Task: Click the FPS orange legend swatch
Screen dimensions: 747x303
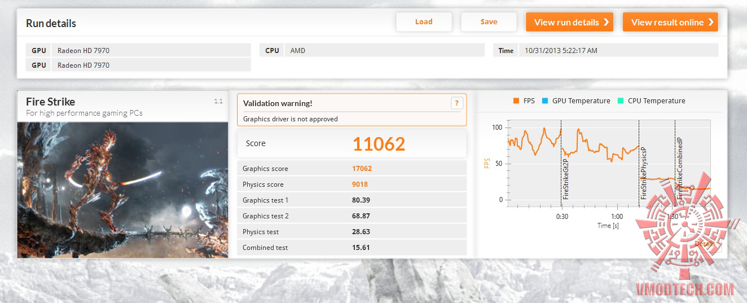Action: coord(516,101)
